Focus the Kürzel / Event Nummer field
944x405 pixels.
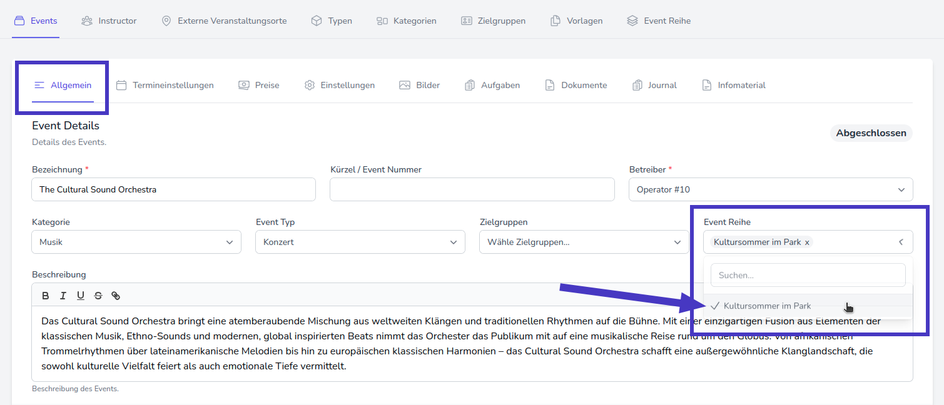click(x=472, y=189)
